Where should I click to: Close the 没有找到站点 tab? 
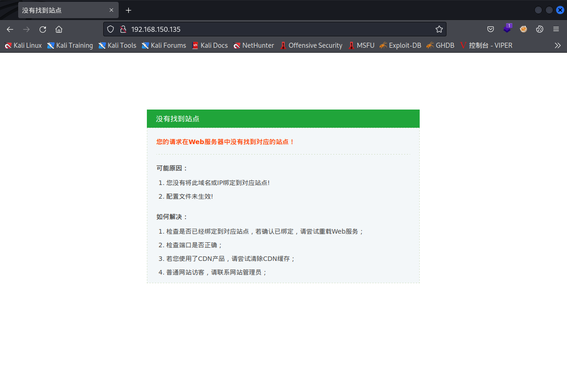111,10
